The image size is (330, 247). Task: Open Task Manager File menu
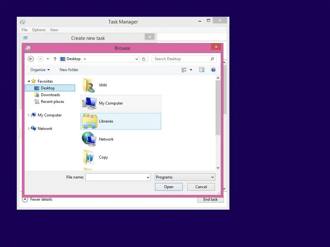click(24, 30)
